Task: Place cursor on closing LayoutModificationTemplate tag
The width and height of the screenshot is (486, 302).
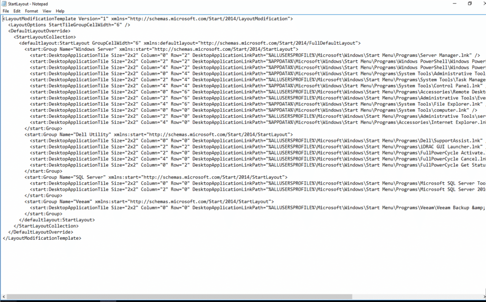Action: tap(42, 238)
